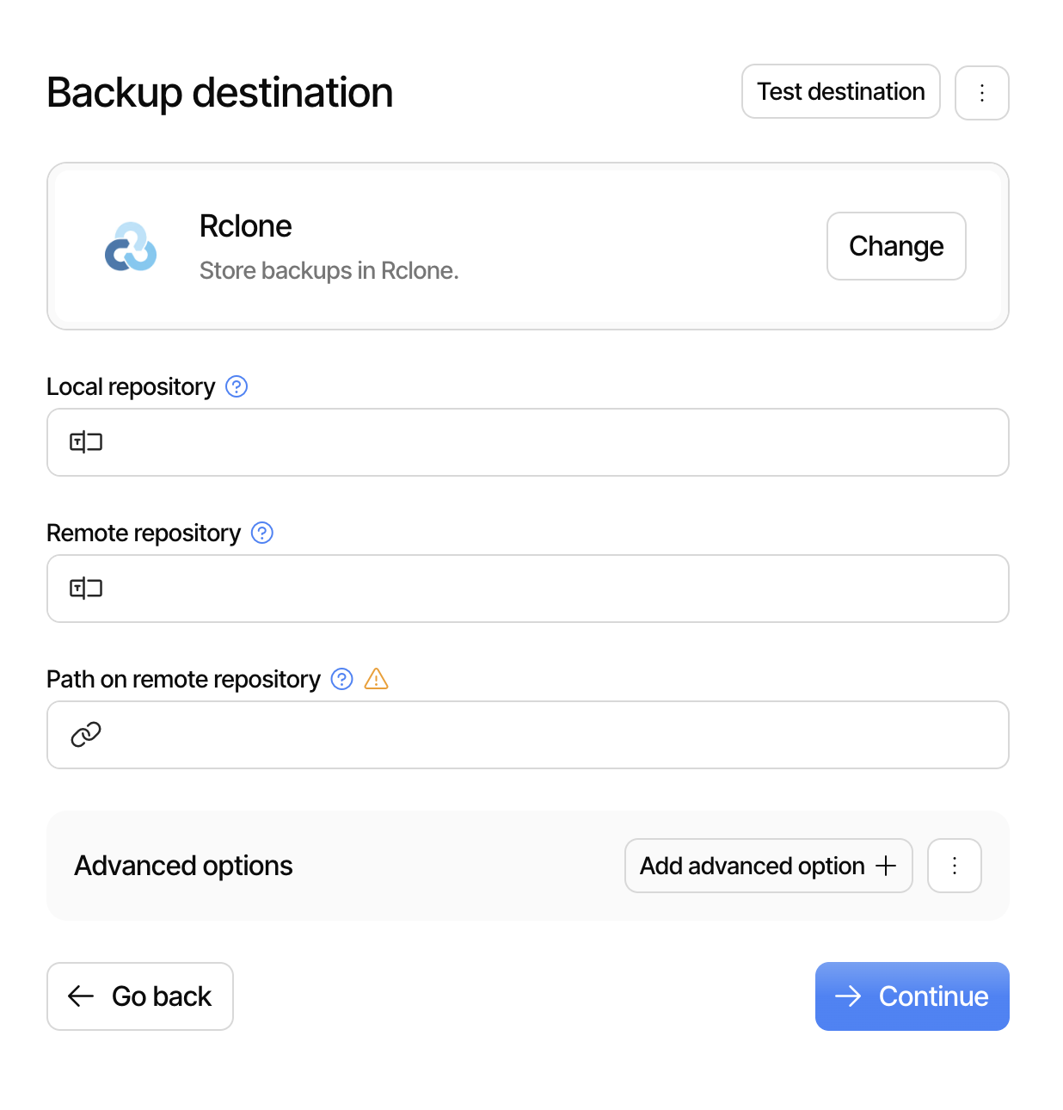Open the Advanced options three-dot menu

[955, 866]
